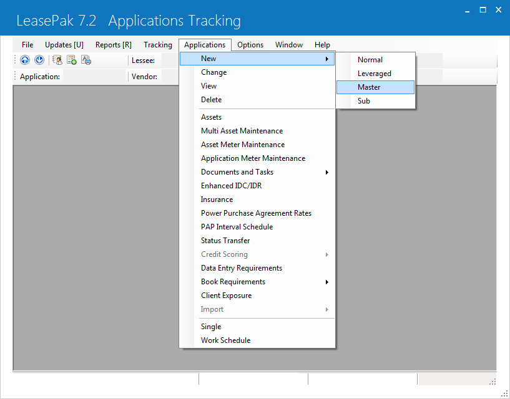510x399 pixels.
Task: Choose Master from the New submenu
Action: point(376,87)
